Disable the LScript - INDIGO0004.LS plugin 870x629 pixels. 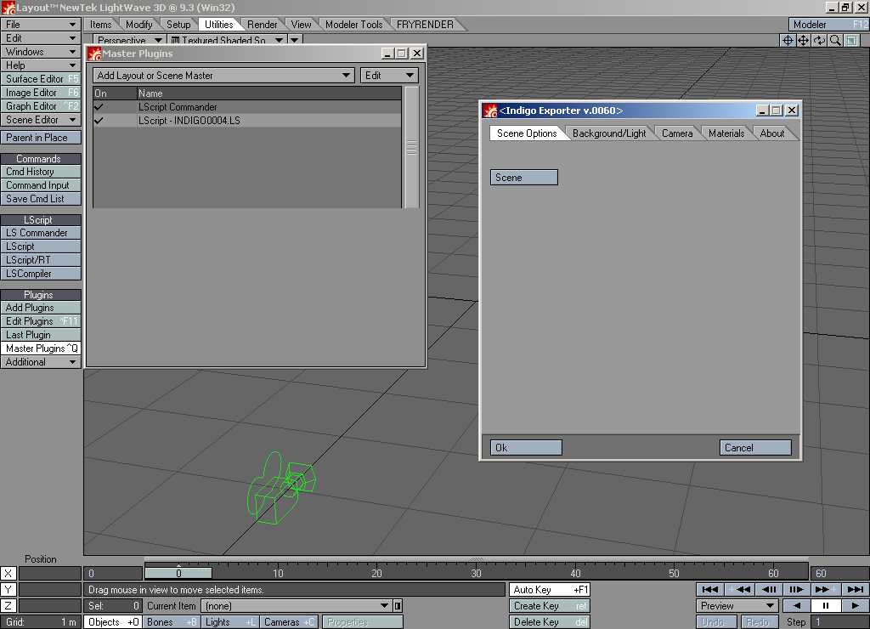pyautogui.click(x=99, y=121)
